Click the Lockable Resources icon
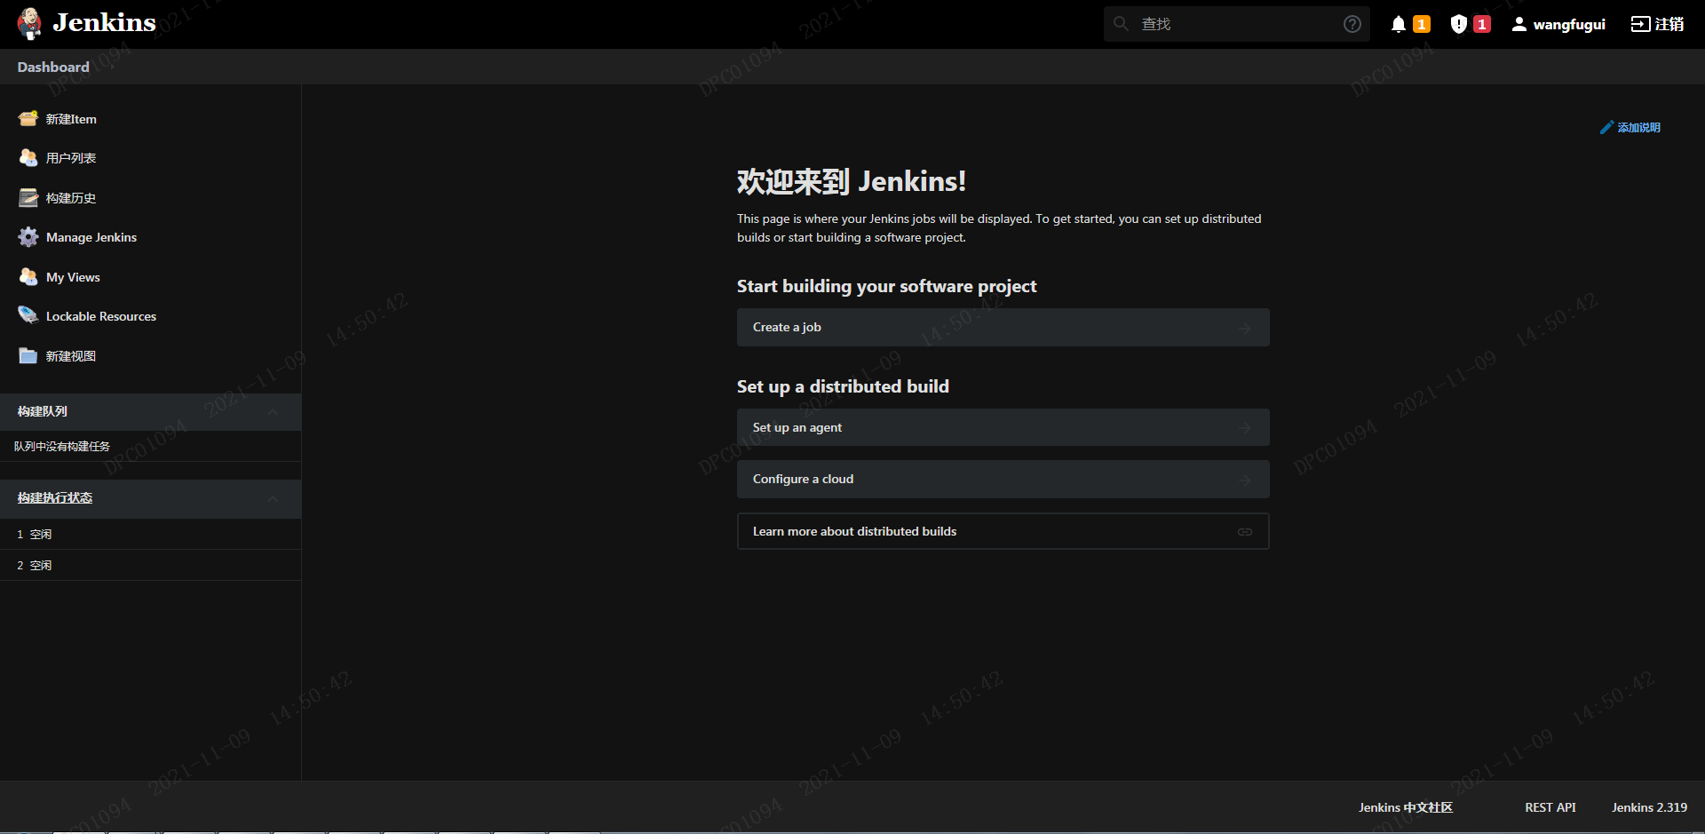Viewport: 1705px width, 834px height. point(28,315)
